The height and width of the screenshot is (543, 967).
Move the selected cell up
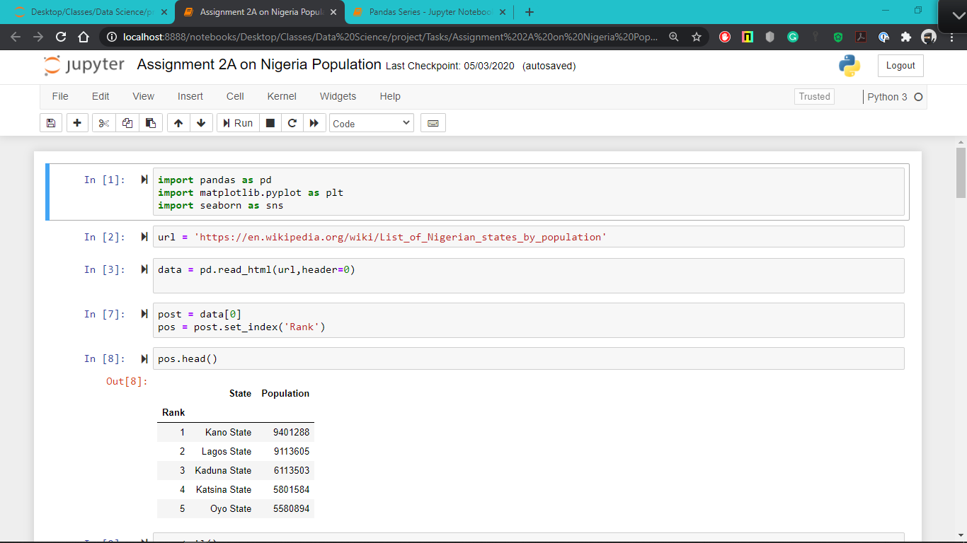(x=178, y=122)
